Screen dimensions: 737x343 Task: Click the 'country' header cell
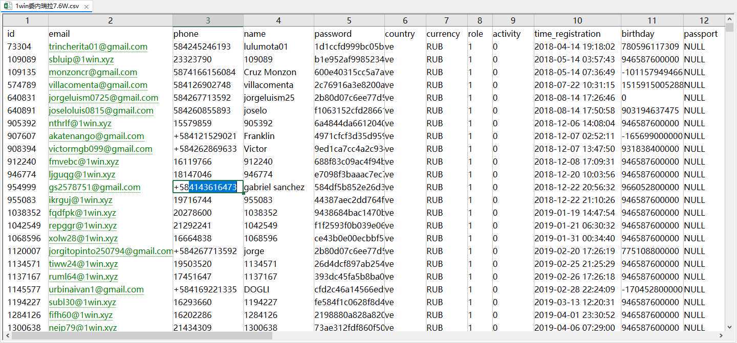pos(405,34)
